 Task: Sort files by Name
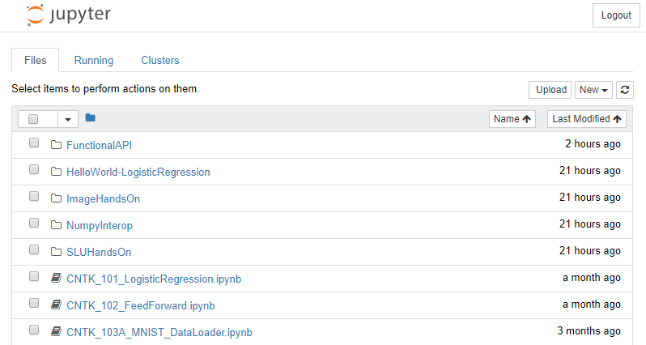point(512,119)
